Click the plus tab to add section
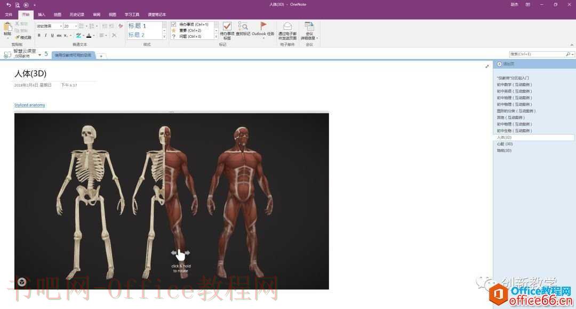576x309 pixels. click(x=101, y=56)
